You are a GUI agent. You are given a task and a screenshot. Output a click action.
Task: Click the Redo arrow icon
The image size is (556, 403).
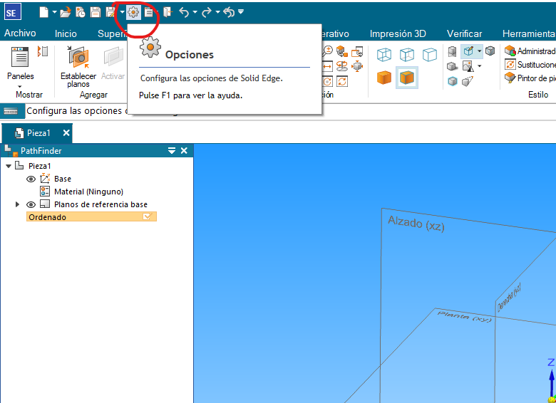207,12
